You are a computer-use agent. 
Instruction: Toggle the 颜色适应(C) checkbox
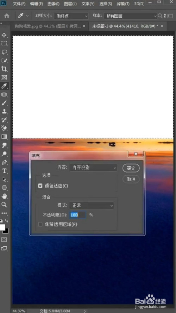(40, 186)
